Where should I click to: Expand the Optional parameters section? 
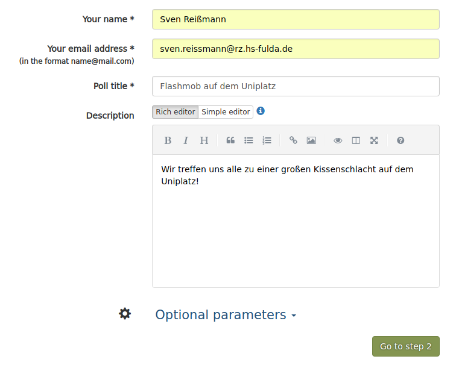pos(226,315)
